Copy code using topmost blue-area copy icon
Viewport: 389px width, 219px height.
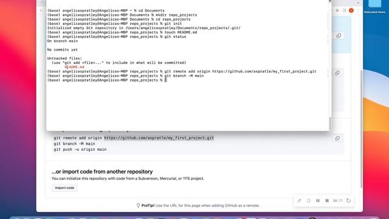339,36
